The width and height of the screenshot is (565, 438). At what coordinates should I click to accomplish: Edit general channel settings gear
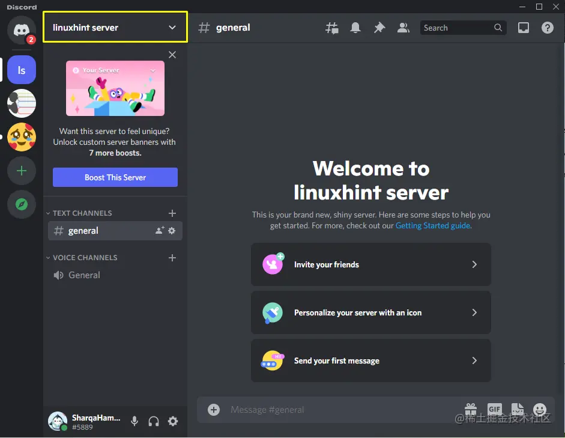pyautogui.click(x=172, y=230)
